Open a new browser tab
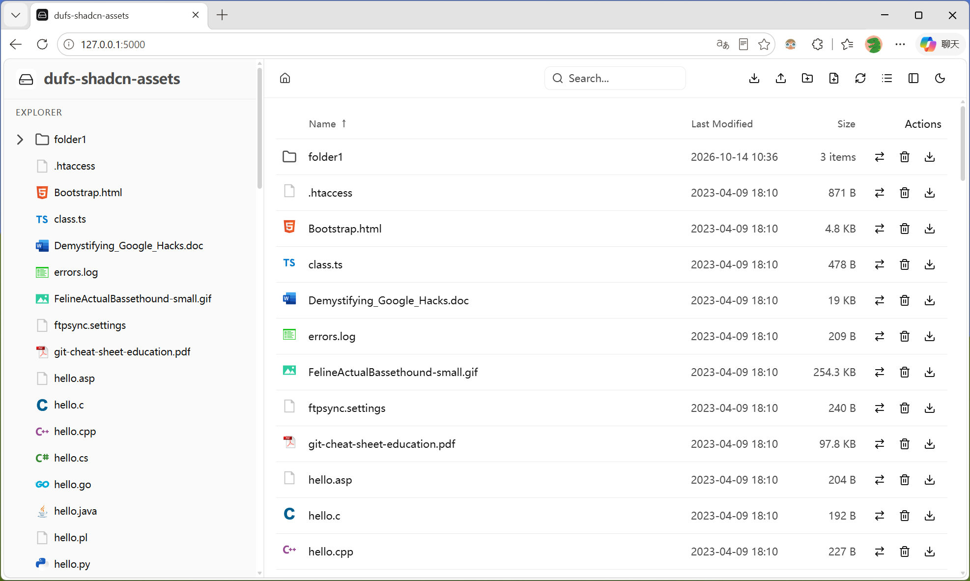 [222, 15]
